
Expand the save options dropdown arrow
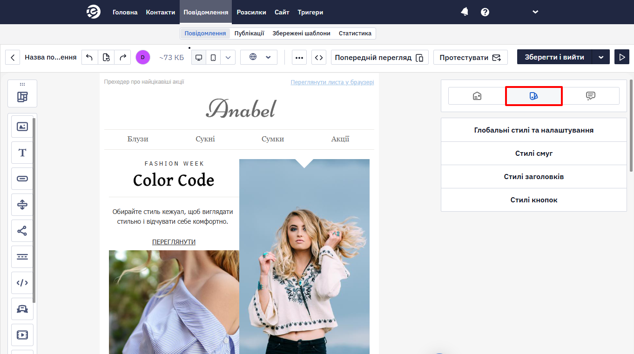[601, 57]
